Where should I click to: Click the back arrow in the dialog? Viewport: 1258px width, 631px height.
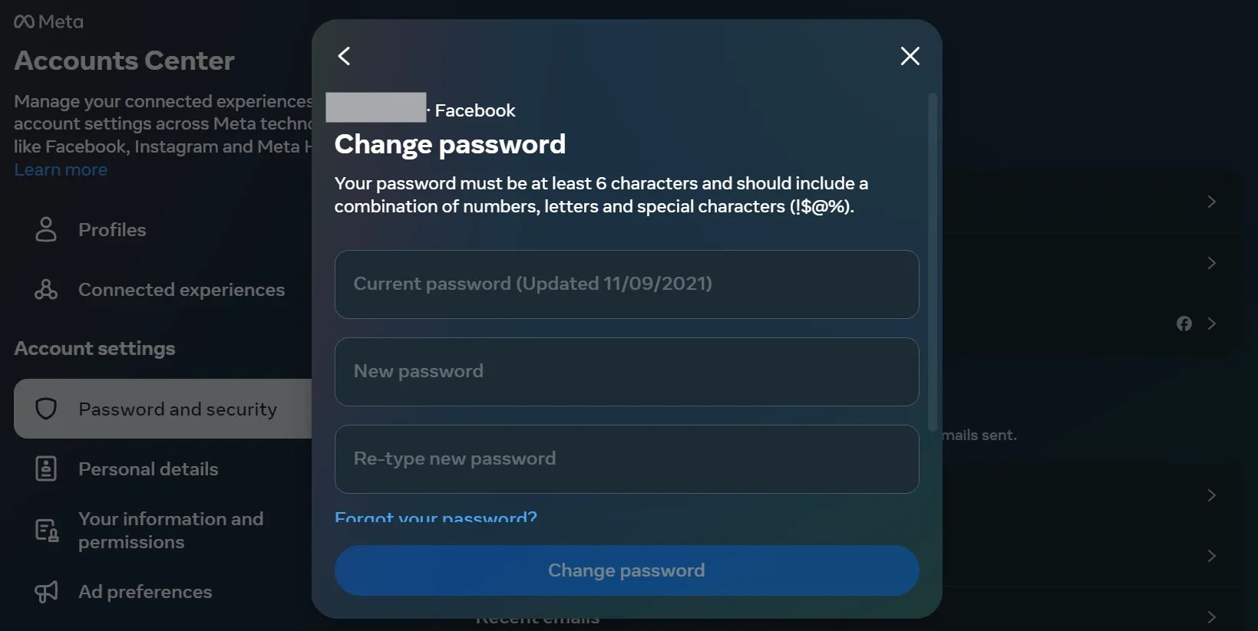coord(345,56)
